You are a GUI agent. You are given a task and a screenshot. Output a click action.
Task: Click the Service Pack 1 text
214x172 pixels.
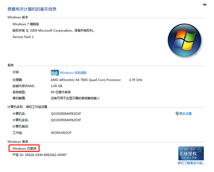click(x=23, y=37)
